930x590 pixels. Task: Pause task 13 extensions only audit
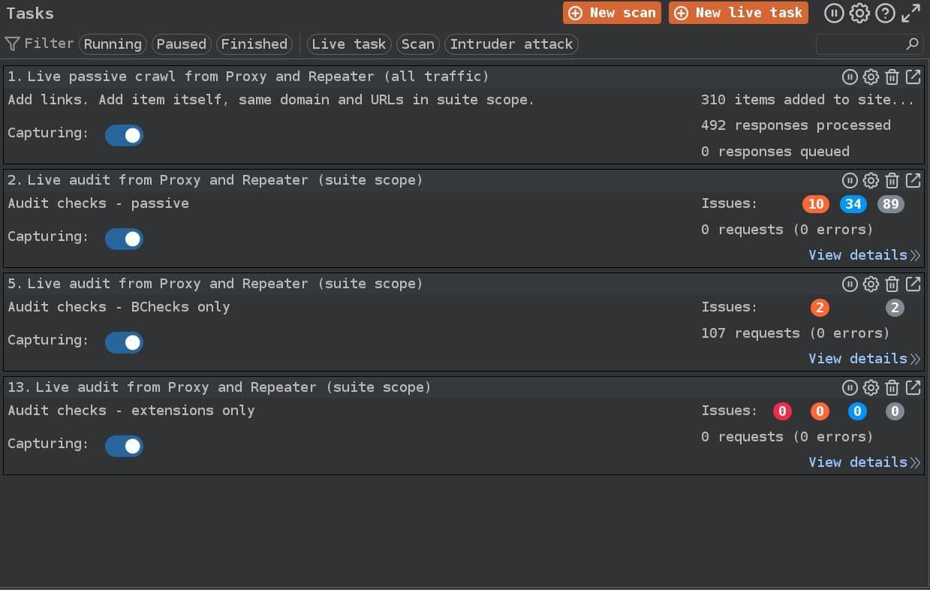tap(850, 387)
